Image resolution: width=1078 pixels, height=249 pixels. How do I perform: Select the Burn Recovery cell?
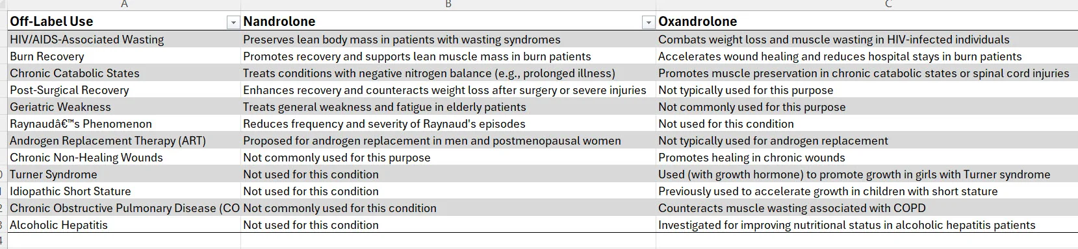pos(124,56)
